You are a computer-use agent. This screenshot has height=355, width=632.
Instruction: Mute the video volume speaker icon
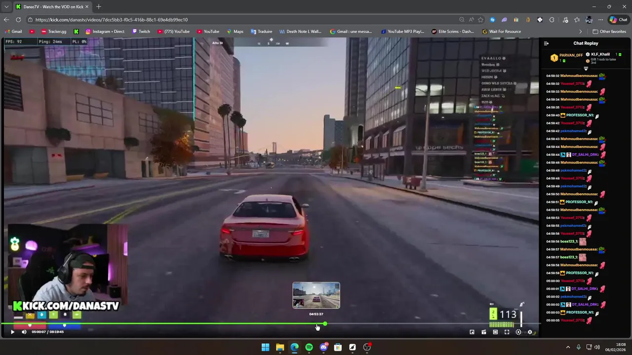click(x=24, y=332)
